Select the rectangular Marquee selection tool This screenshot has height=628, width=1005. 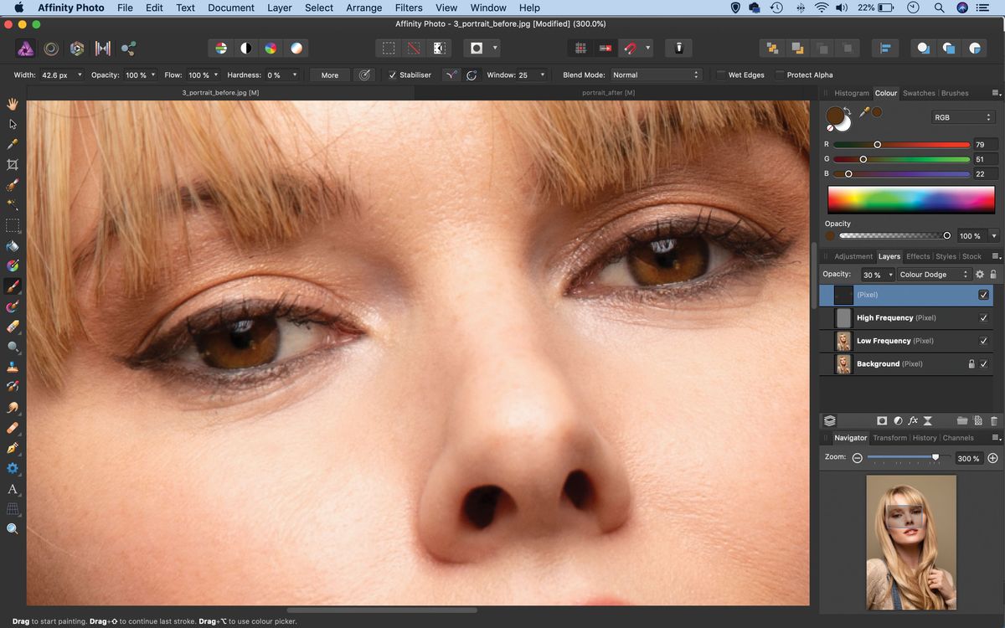[x=13, y=225]
